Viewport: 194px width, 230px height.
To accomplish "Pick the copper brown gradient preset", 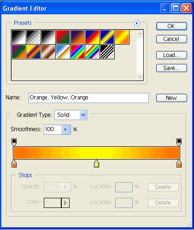I will click(x=48, y=52).
